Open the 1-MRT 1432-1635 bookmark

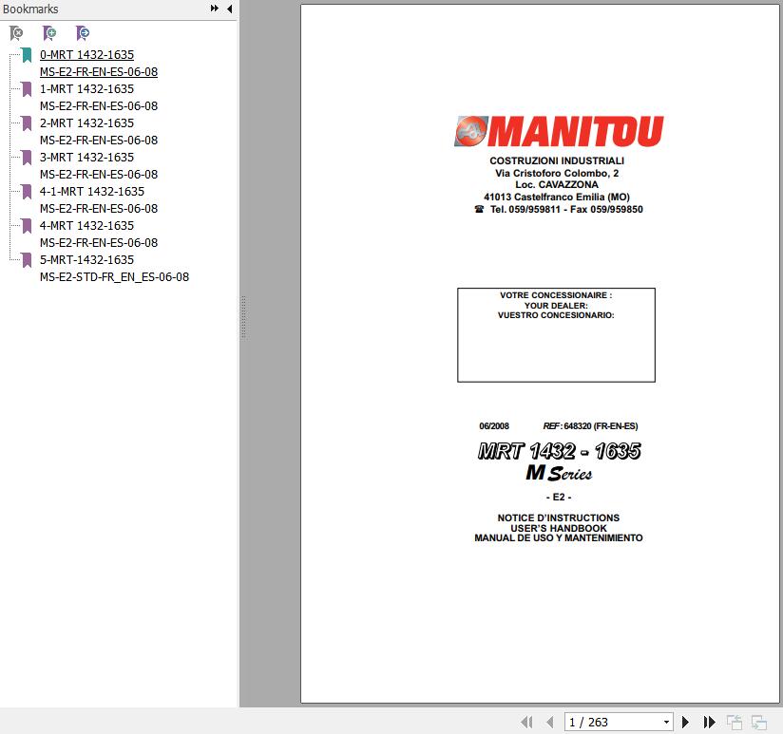pyautogui.click(x=99, y=97)
